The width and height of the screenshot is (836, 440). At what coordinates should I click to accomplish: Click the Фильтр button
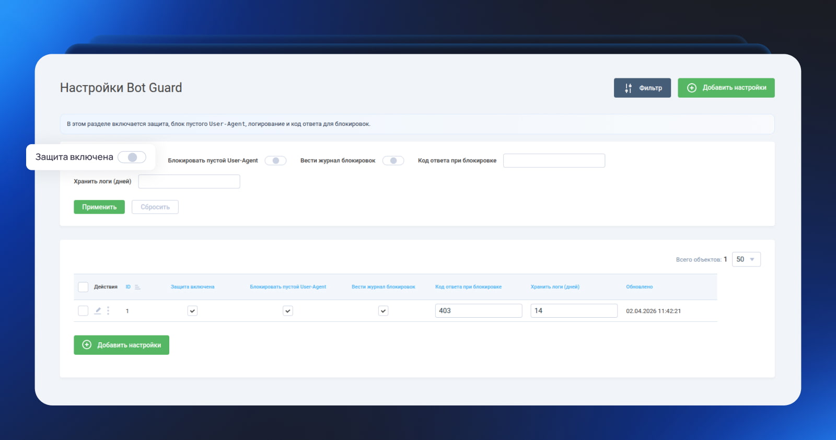pos(642,88)
